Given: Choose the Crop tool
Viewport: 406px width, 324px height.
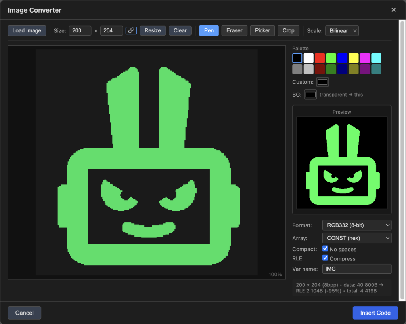Looking at the screenshot, I should point(288,30).
